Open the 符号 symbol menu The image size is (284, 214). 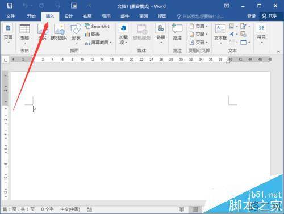[x=261, y=33]
